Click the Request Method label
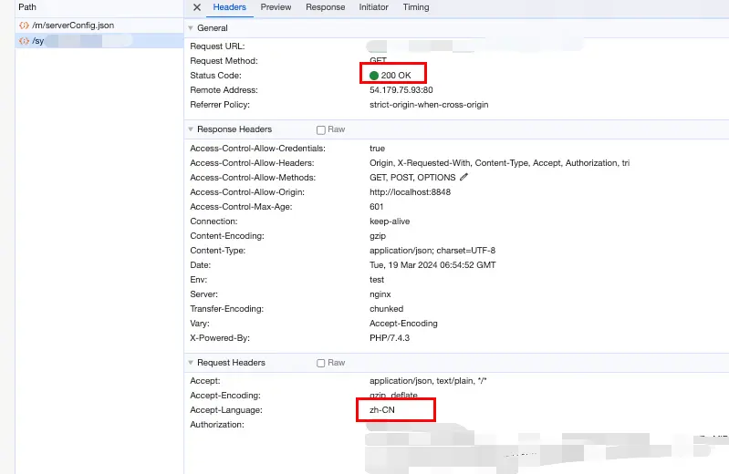Image resolution: width=729 pixels, height=474 pixels. (x=224, y=61)
